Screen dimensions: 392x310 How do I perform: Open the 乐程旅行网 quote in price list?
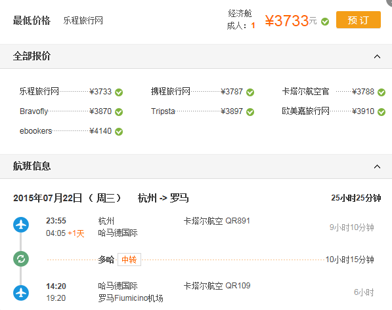click(39, 91)
